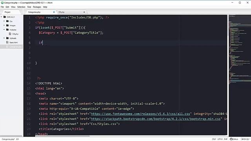Open Basic.html from the tree
Image resolution: width=251 pixels, height=141 pixels.
14,43
